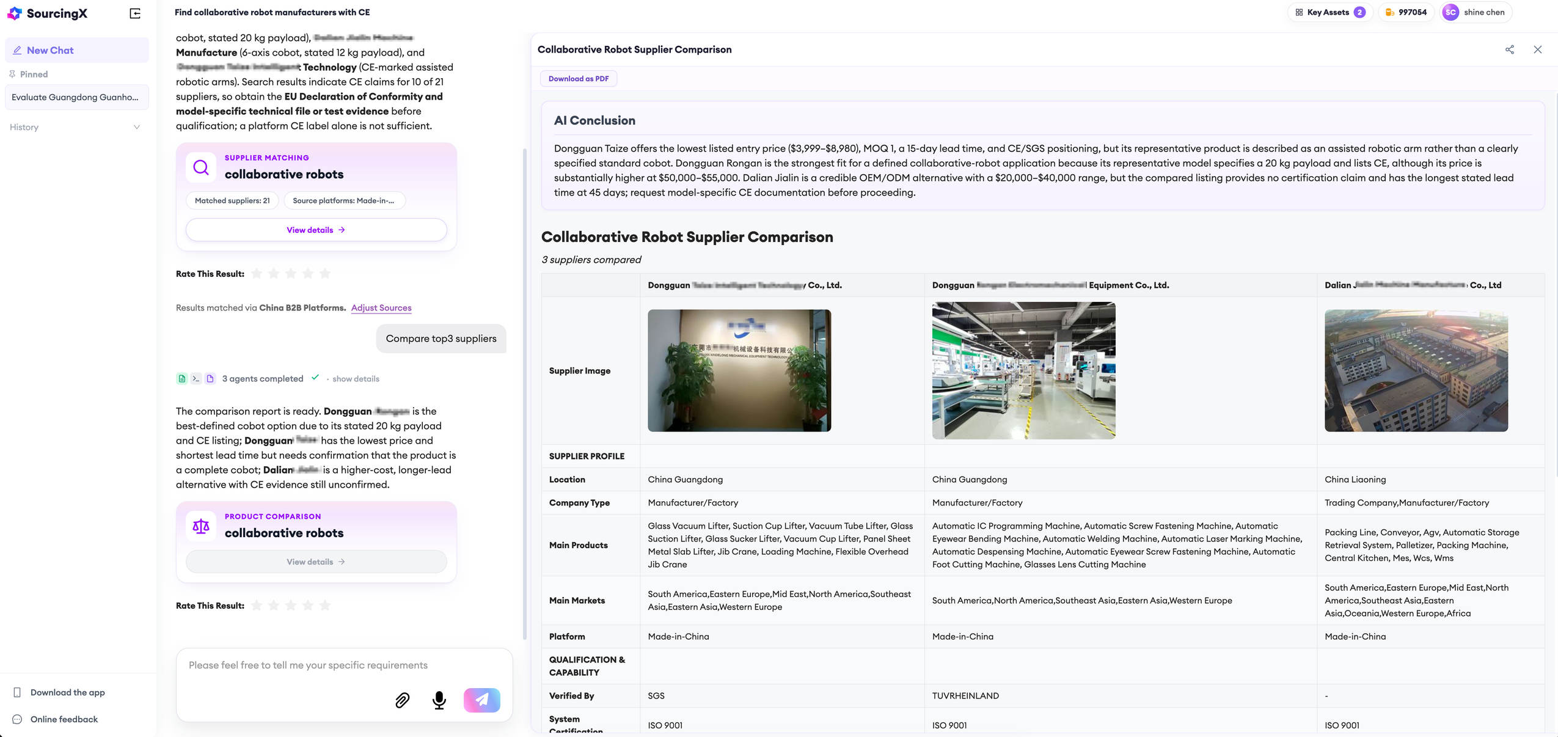Click the chat panel vertical scrollbar
This screenshot has width=1558, height=737.
tap(525, 394)
